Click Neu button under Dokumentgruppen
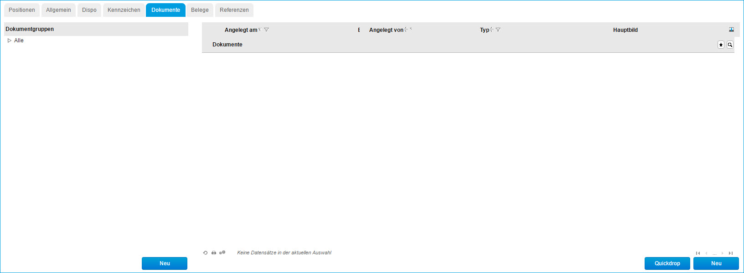The width and height of the screenshot is (744, 273). 165,263
